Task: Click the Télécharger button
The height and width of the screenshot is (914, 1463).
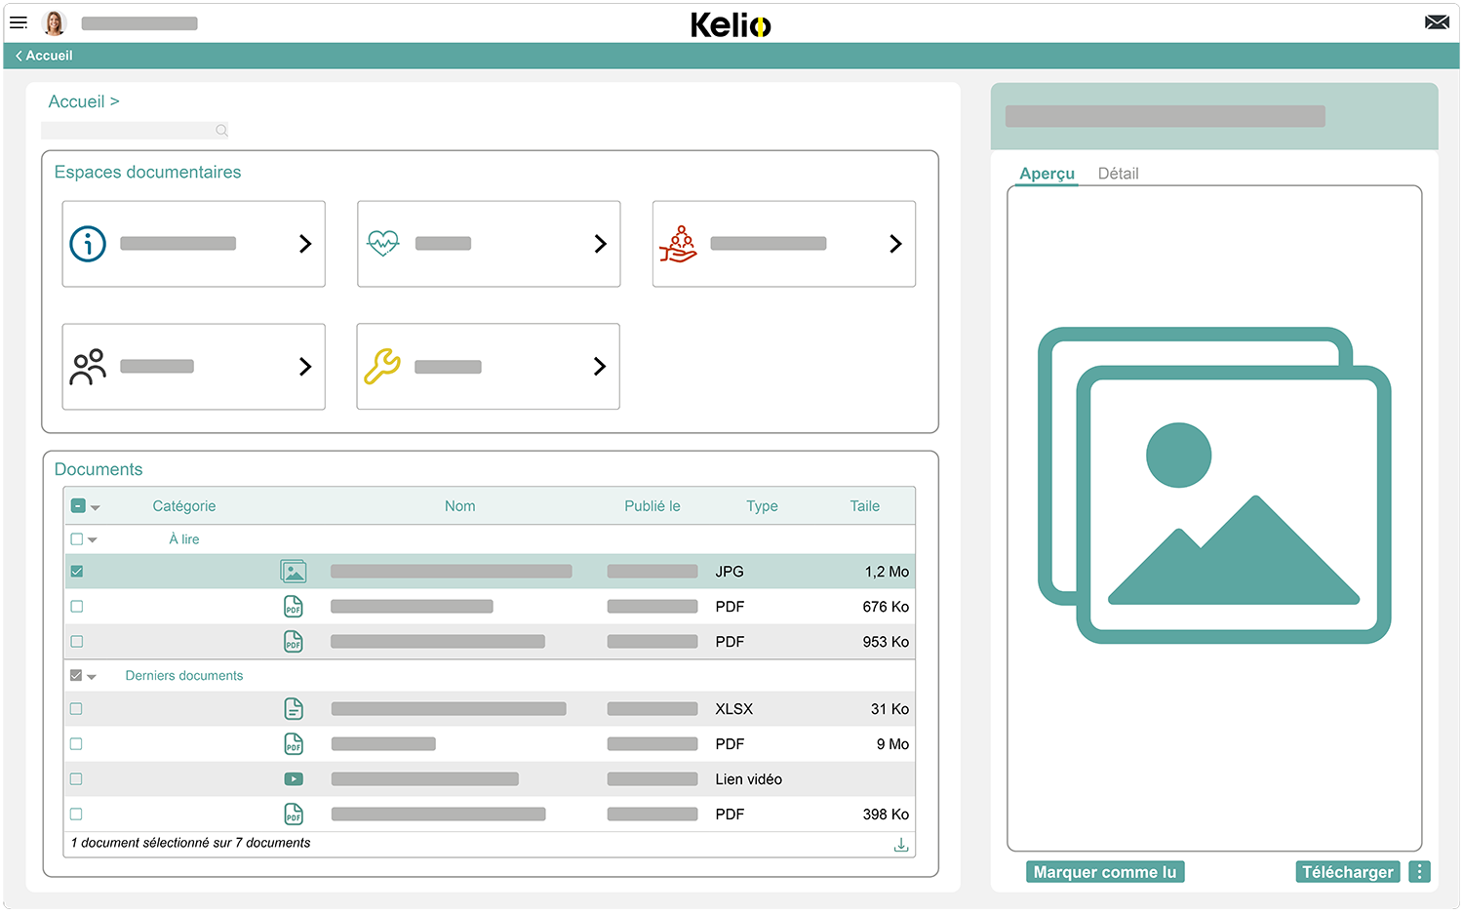Action: 1347,871
